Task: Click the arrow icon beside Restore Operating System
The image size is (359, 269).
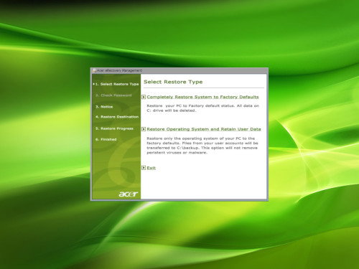Action: (x=144, y=129)
